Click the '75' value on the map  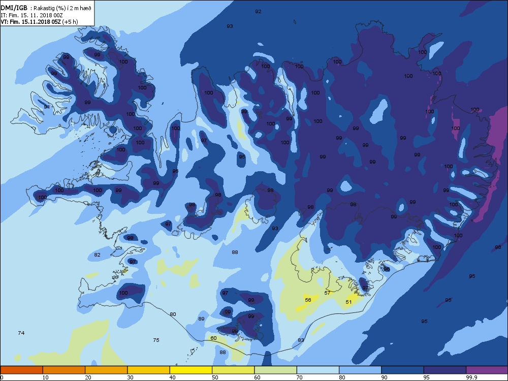[x=156, y=340]
